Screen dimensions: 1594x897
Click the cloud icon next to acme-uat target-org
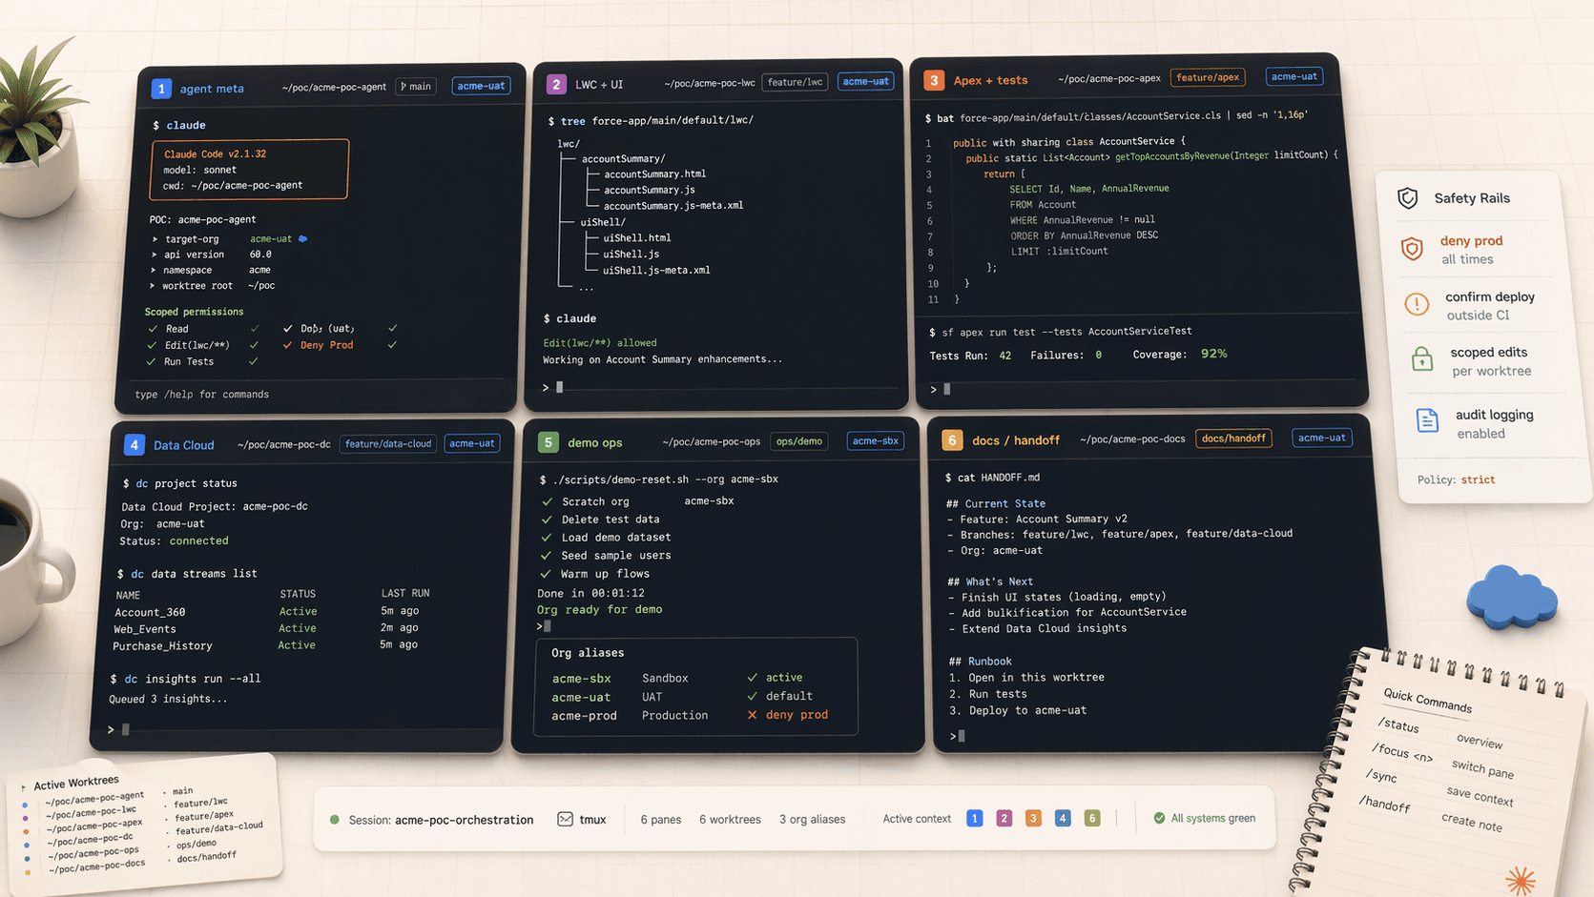click(304, 238)
